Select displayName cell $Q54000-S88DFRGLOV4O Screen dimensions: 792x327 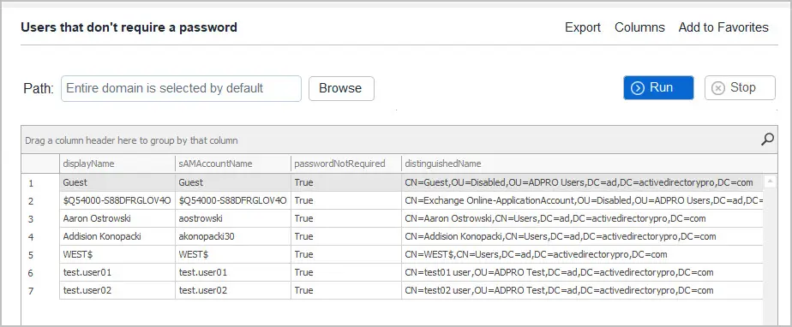(117, 200)
